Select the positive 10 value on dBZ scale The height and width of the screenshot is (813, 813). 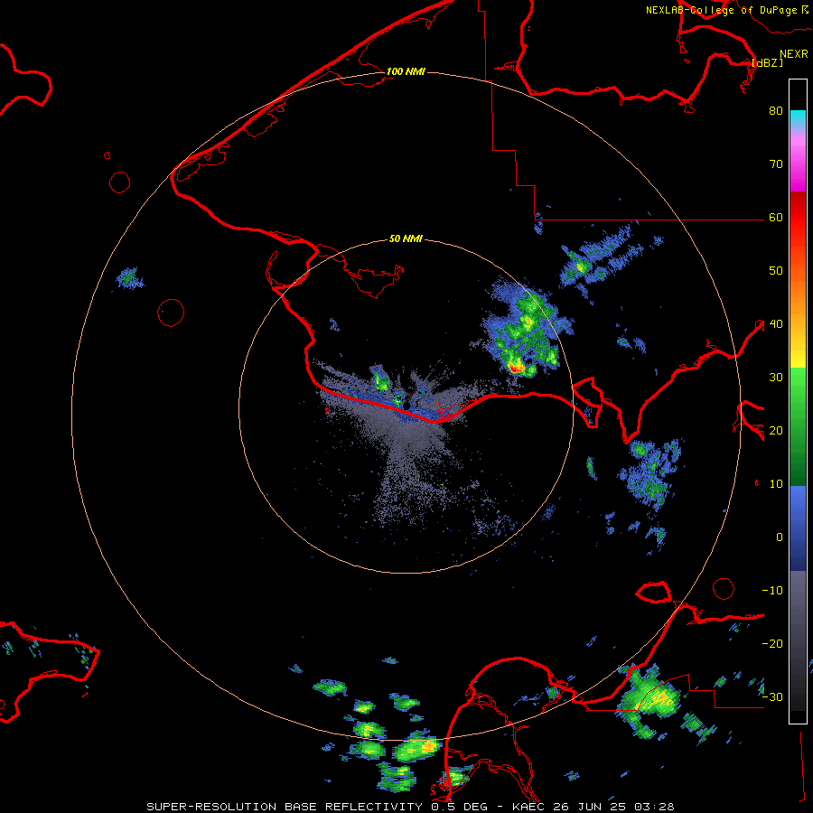776,484
